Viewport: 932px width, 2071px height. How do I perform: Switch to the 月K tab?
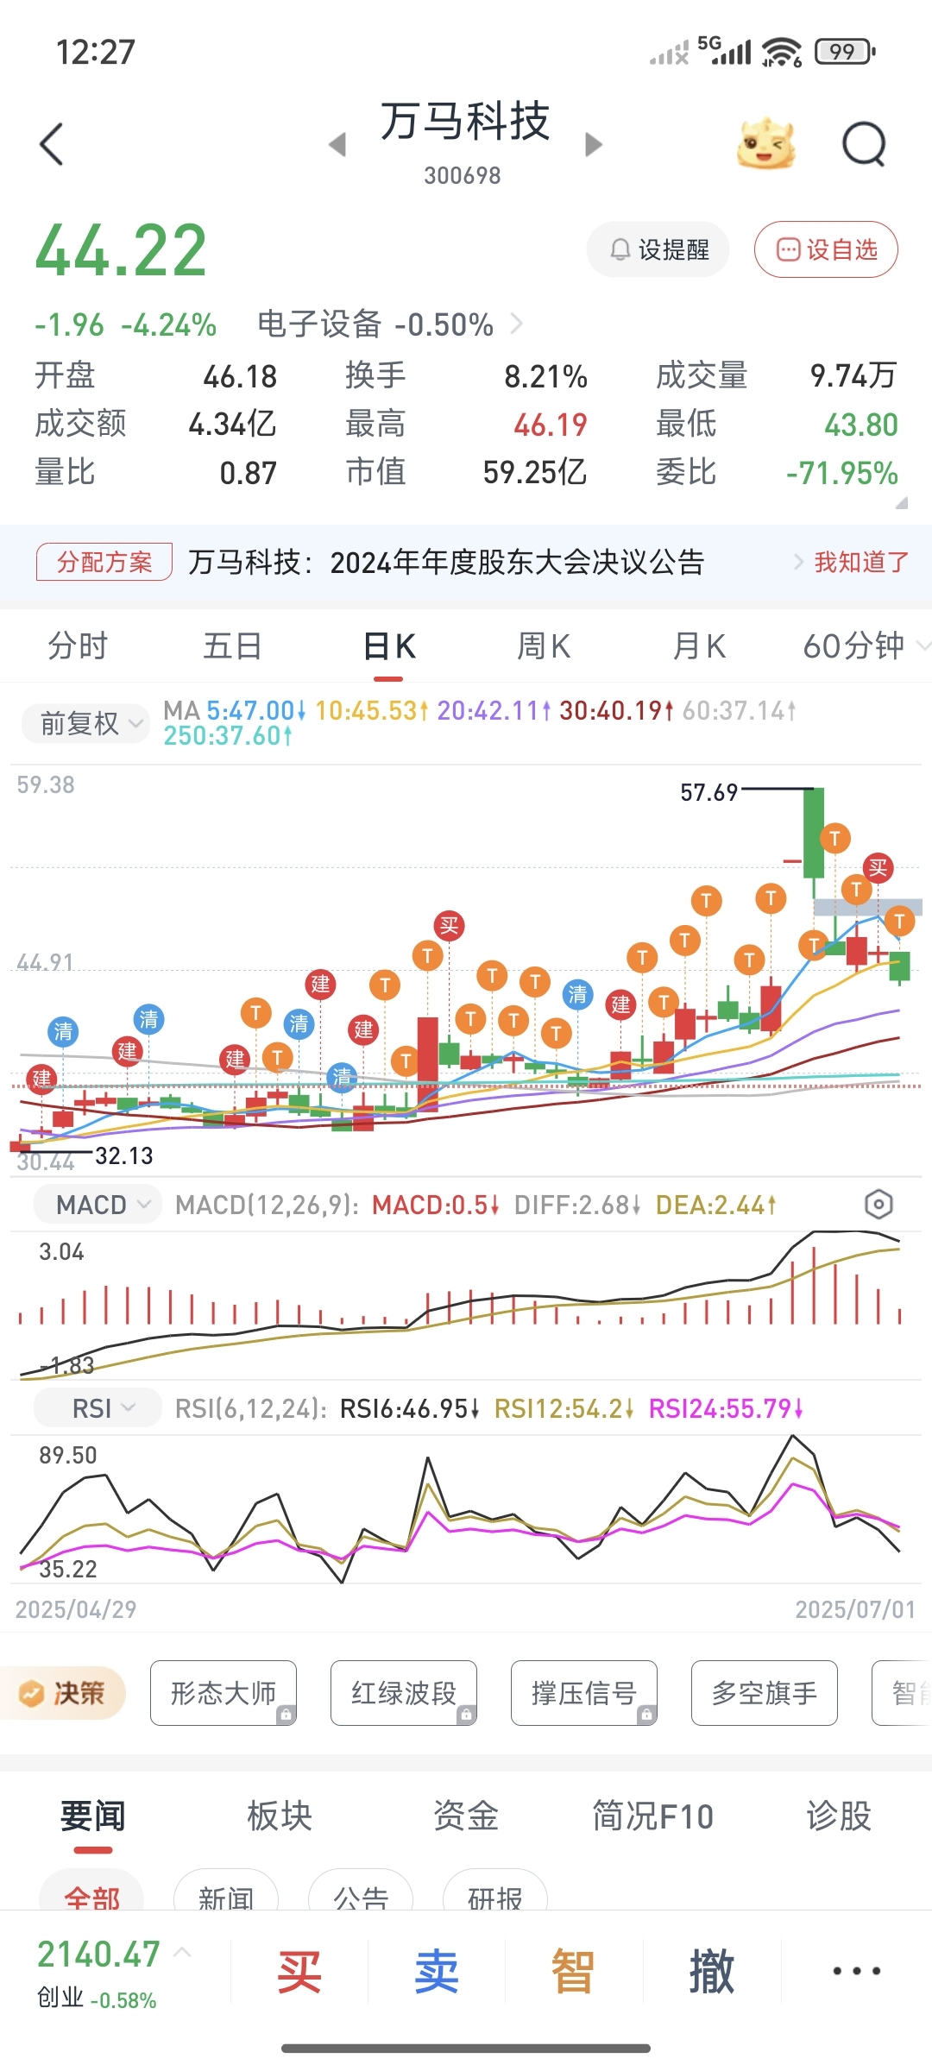[x=699, y=645]
